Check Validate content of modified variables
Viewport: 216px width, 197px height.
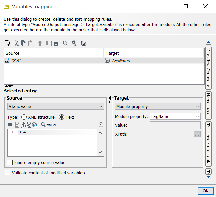8,173
